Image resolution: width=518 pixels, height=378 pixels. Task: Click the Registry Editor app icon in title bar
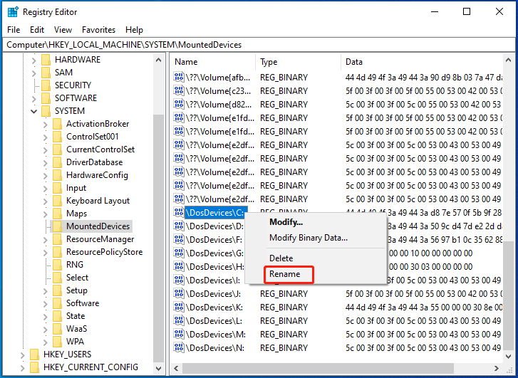tap(13, 12)
